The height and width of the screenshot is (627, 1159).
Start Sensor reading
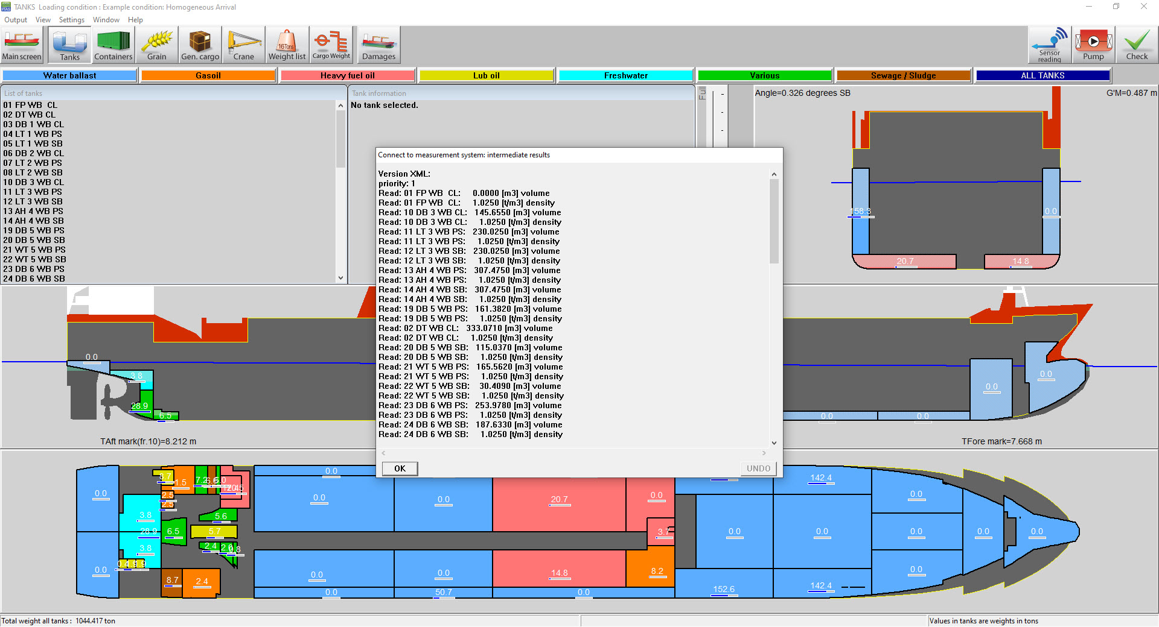click(x=1049, y=45)
